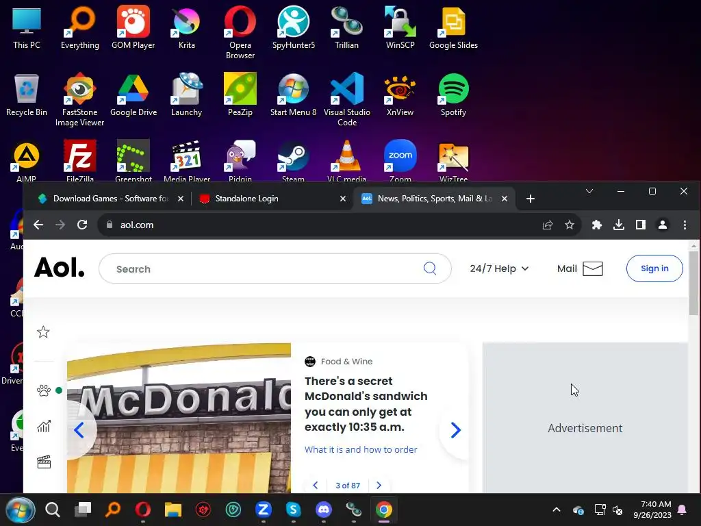Open the finance chart icon in sidebar
701x526 pixels.
pos(44,426)
